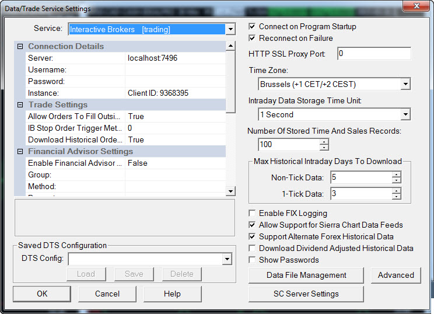Collapse the Trade Settings section
Viewport: 434px width, 314px height.
tap(20, 104)
